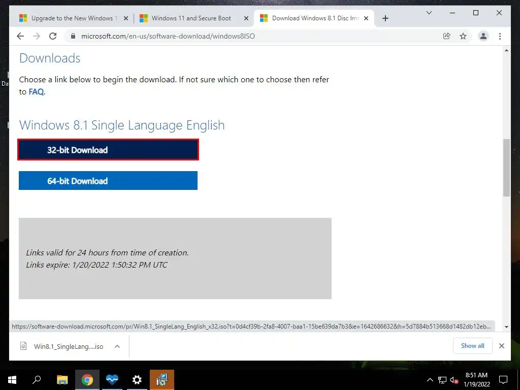This screenshot has height=390, width=520.
Task: Share this page icon
Action: click(447, 36)
